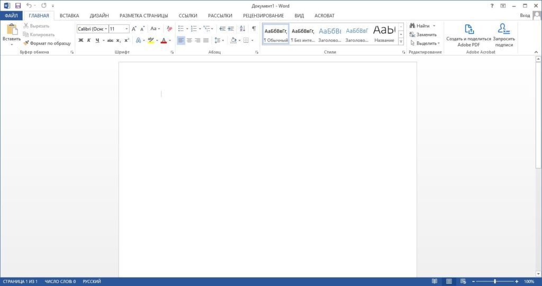542x286 pixels.
Task: Toggle show paragraph marks (¶)
Action: click(x=254, y=29)
